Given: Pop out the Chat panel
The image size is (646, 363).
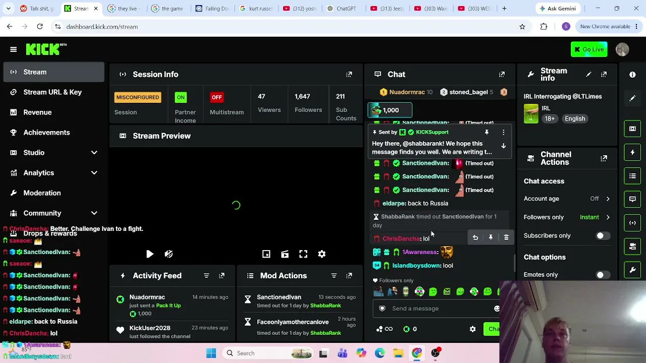Looking at the screenshot, I should [502, 74].
